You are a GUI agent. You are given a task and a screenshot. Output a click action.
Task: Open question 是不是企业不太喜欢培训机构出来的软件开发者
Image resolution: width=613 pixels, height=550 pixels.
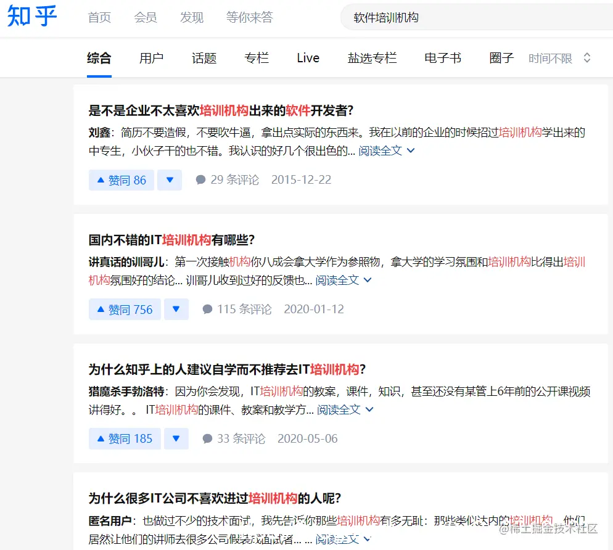tap(221, 110)
